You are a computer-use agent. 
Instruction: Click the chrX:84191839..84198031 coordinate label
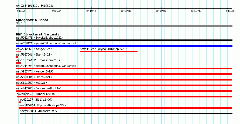pyautogui.click(x=35, y=6)
